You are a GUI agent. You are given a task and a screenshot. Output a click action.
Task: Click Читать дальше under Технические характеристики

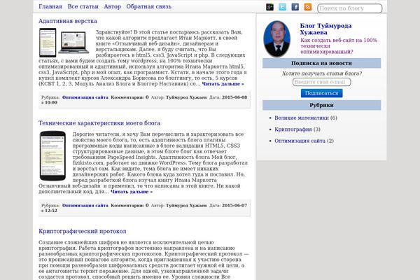pyautogui.click(x=132, y=192)
